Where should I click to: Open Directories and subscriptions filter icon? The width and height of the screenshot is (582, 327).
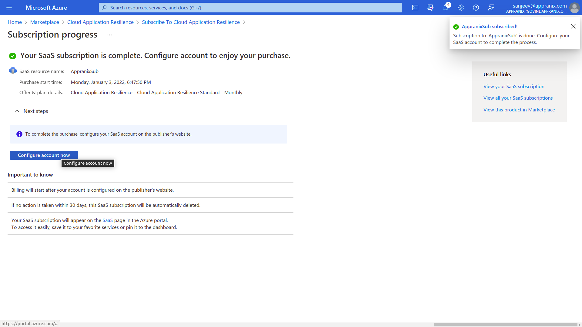point(430,8)
